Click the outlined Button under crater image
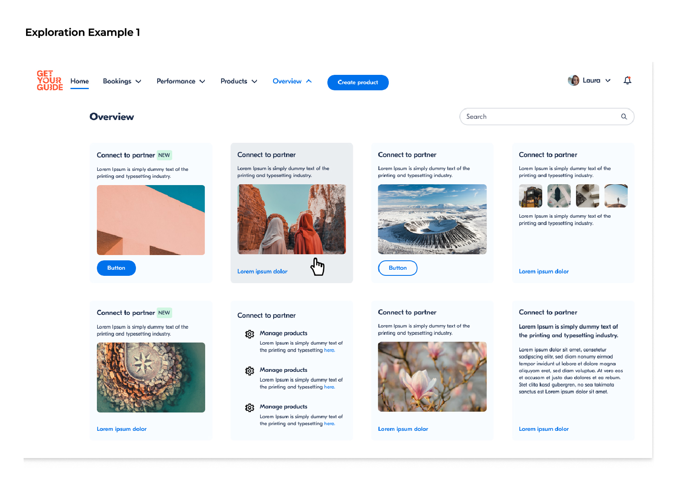 click(397, 268)
